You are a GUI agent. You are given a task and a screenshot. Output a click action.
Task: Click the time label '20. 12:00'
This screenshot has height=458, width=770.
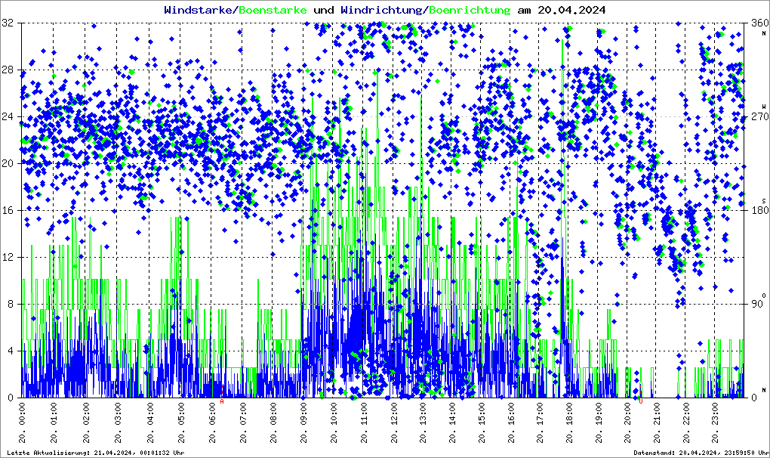click(396, 422)
